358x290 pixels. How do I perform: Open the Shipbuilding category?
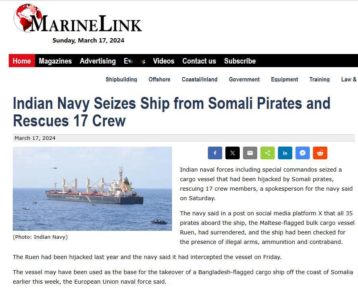point(121,79)
